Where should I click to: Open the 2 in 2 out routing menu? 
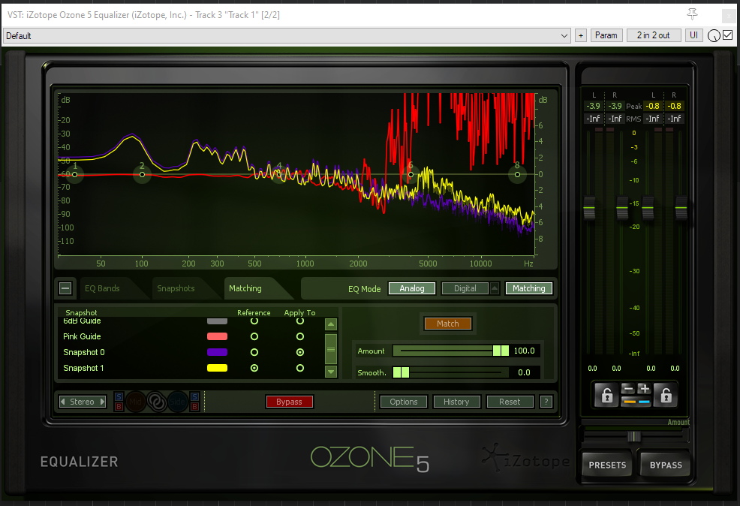tap(654, 35)
